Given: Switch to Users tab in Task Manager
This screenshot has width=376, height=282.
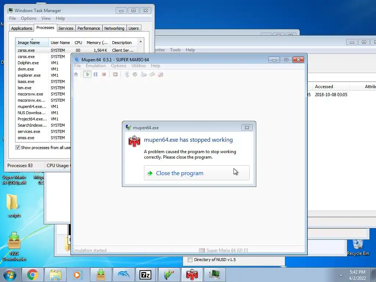Looking at the screenshot, I should pyautogui.click(x=134, y=28).
